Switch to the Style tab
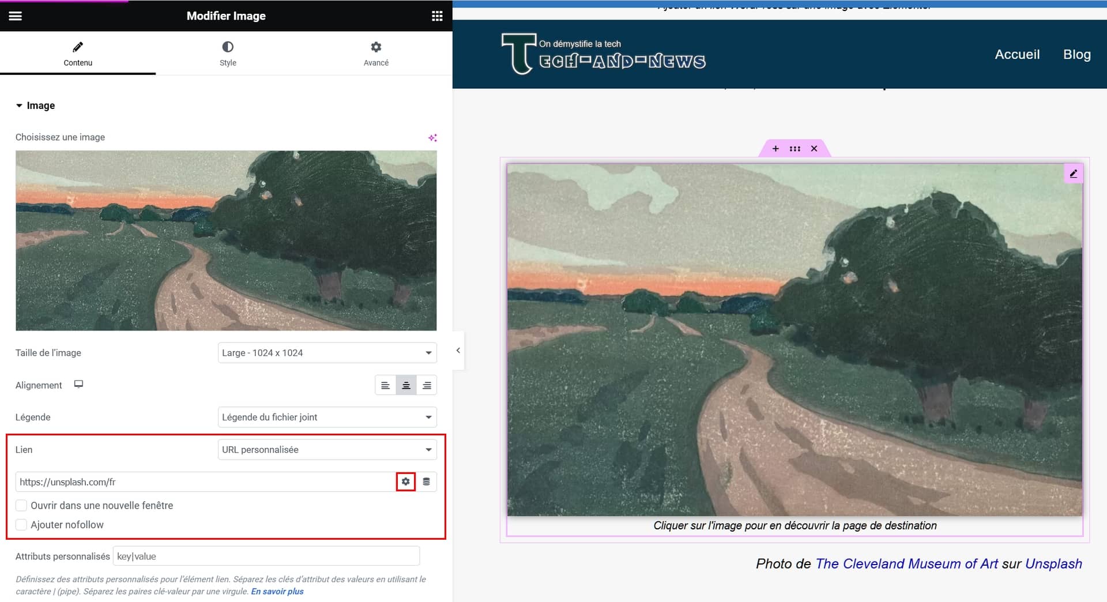Viewport: 1107px width, 602px height. click(x=228, y=53)
